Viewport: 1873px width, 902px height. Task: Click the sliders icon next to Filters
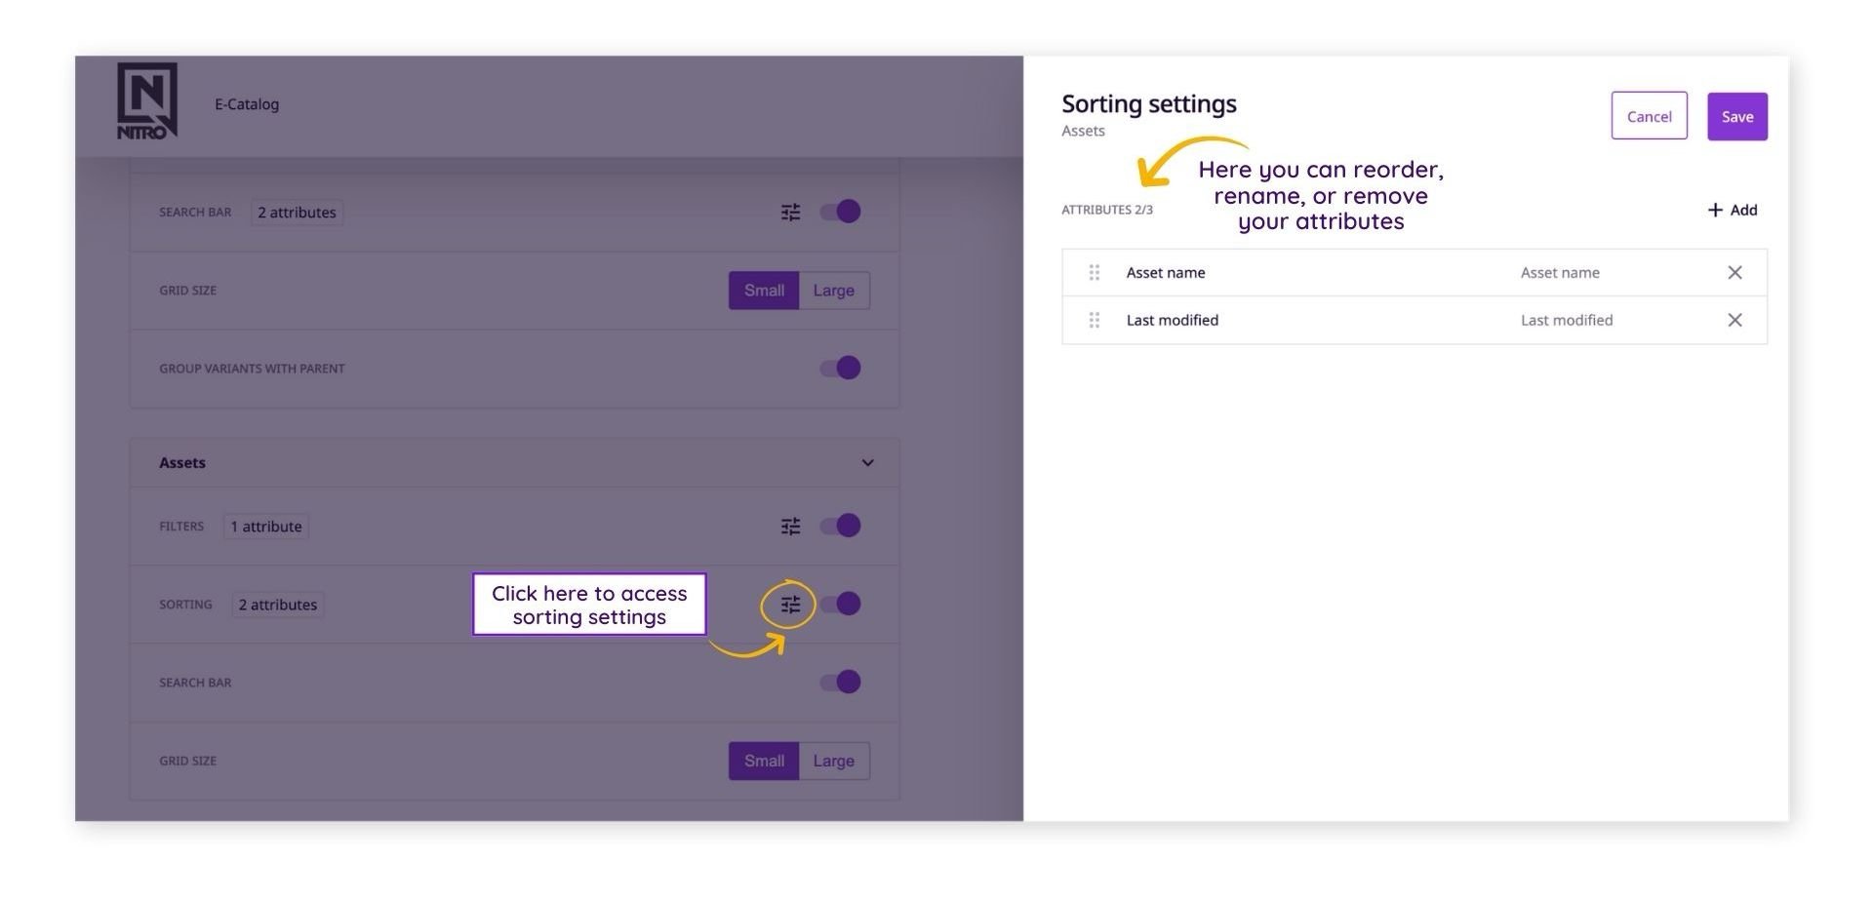coord(790,526)
